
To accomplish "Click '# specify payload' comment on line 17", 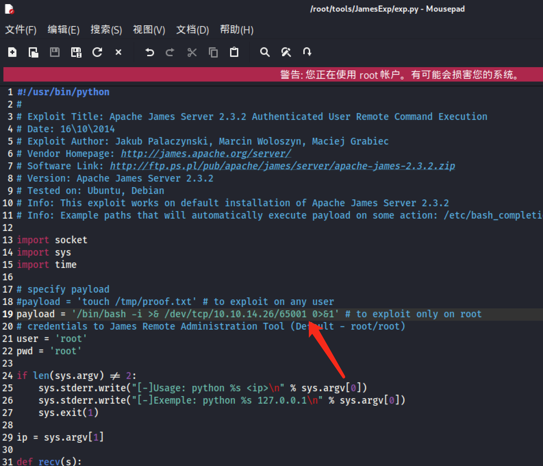I will 63,289.
